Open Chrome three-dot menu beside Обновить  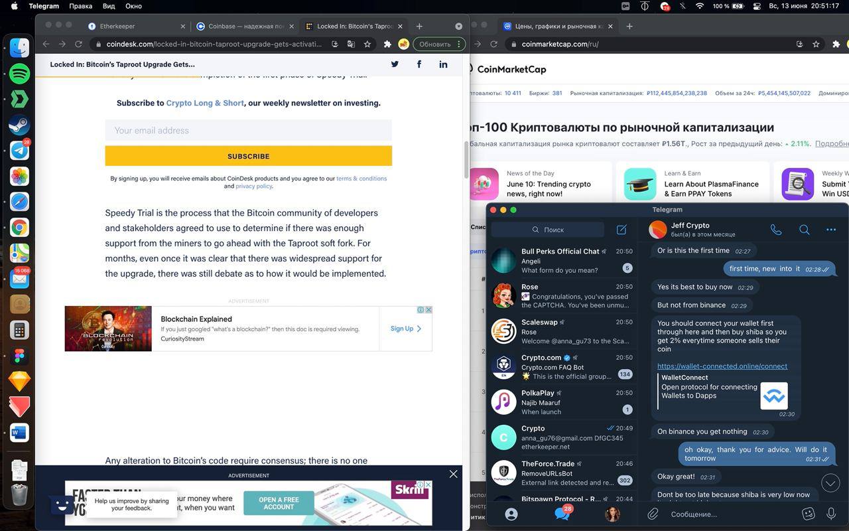pos(458,44)
